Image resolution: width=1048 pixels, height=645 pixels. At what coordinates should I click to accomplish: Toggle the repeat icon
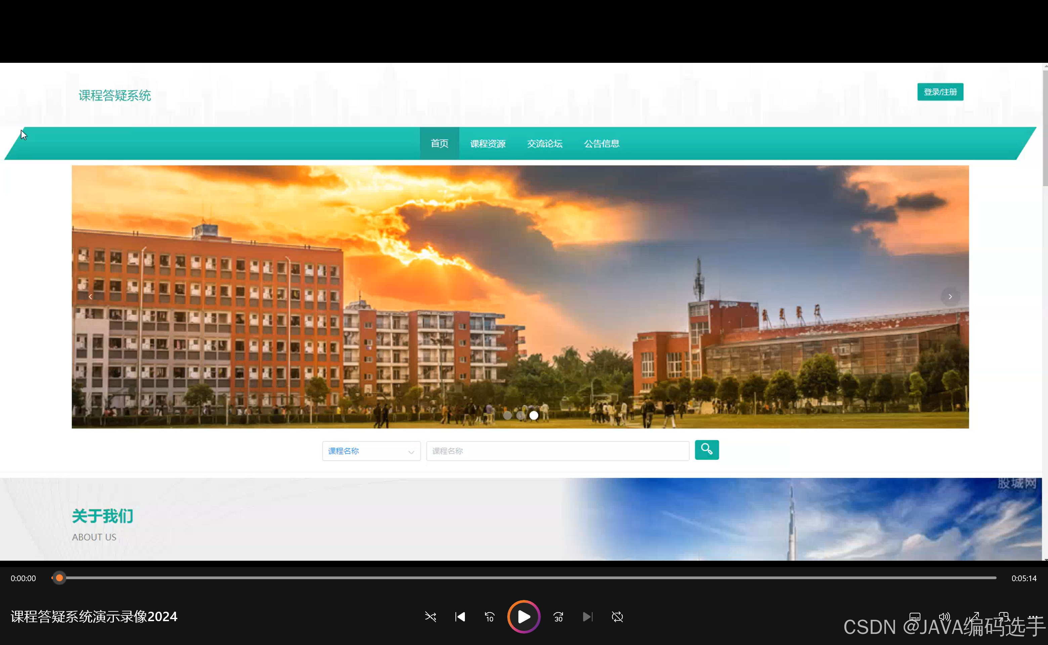pyautogui.click(x=617, y=617)
